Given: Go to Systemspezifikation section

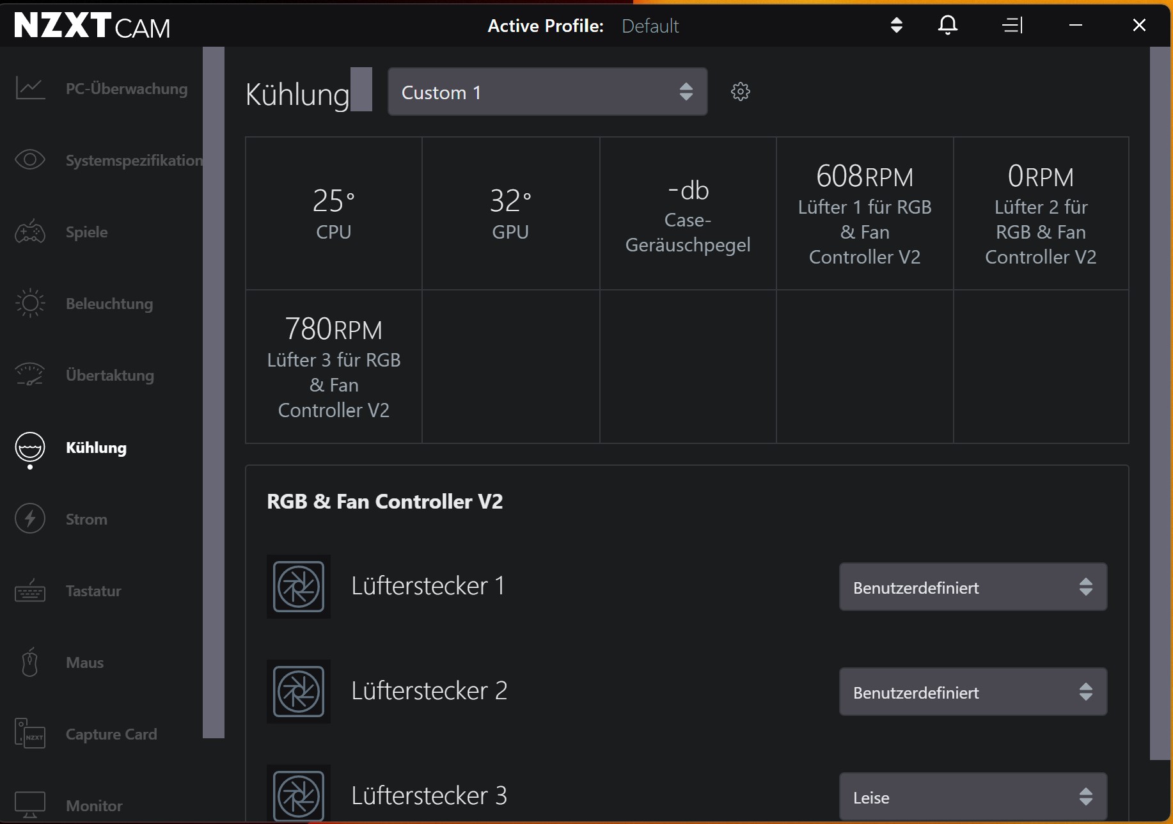Looking at the screenshot, I should pos(134,161).
